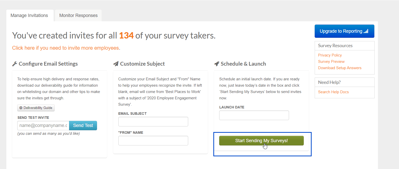Image resolution: width=399 pixels, height=169 pixels.
Task: Switch to the Monitor Responses tab
Action: tap(78, 15)
